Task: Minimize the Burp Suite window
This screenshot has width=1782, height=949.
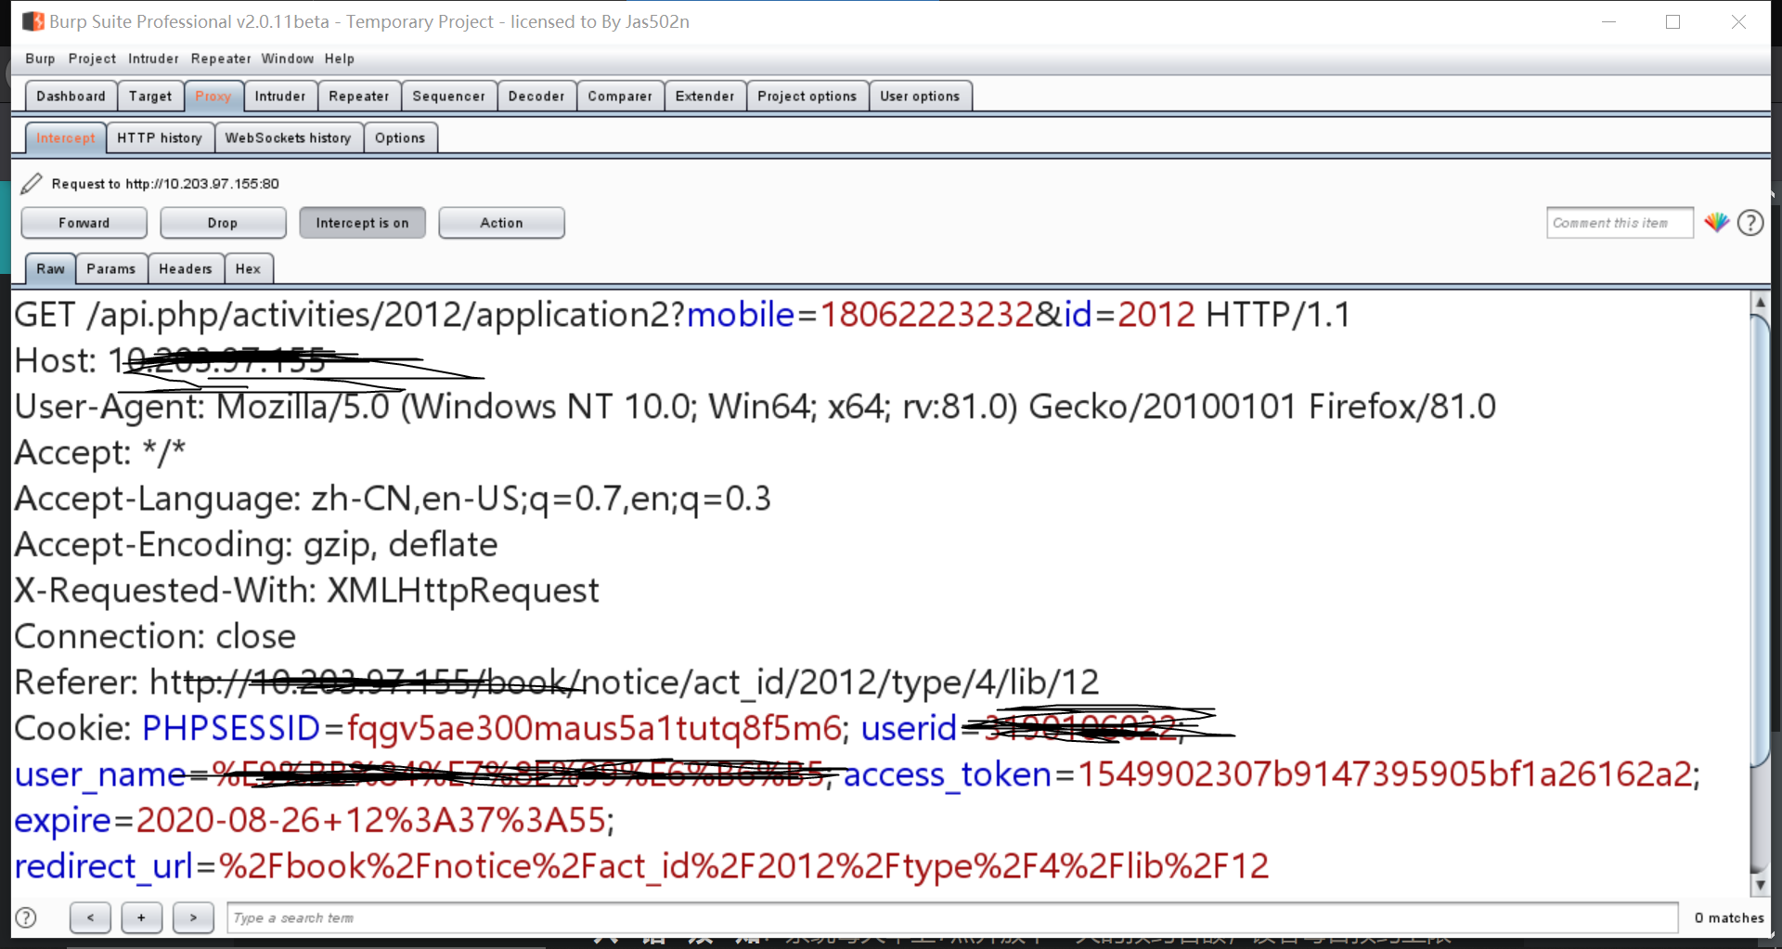Action: coord(1609,21)
